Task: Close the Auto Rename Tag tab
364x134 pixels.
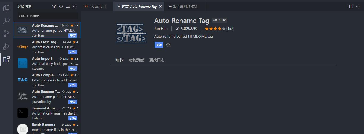Action: pos(160,6)
